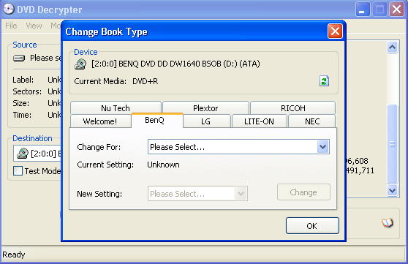
Task: Click the DVD Decrypter disc icon in title bar
Action: 8,9
